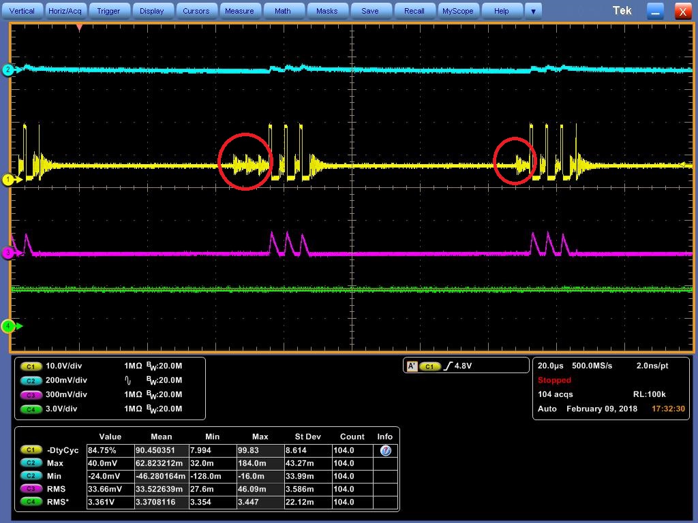Open the Recall menu
The width and height of the screenshot is (698, 523).
click(414, 11)
